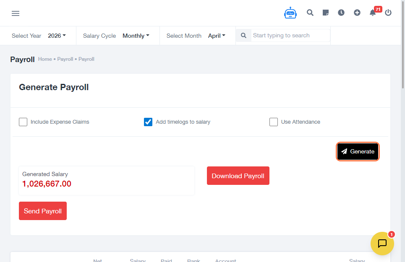Screen dimensions: 405x262
Task: Expand the Select Month April dropdown
Action: [x=217, y=36]
